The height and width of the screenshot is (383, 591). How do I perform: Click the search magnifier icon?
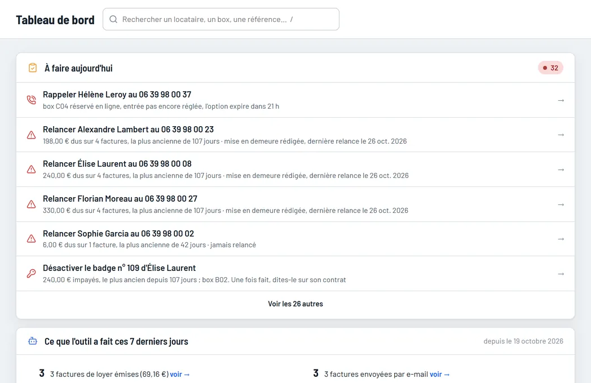tap(113, 19)
